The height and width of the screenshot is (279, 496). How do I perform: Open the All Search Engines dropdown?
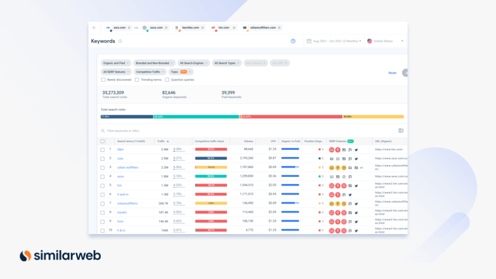(x=193, y=63)
